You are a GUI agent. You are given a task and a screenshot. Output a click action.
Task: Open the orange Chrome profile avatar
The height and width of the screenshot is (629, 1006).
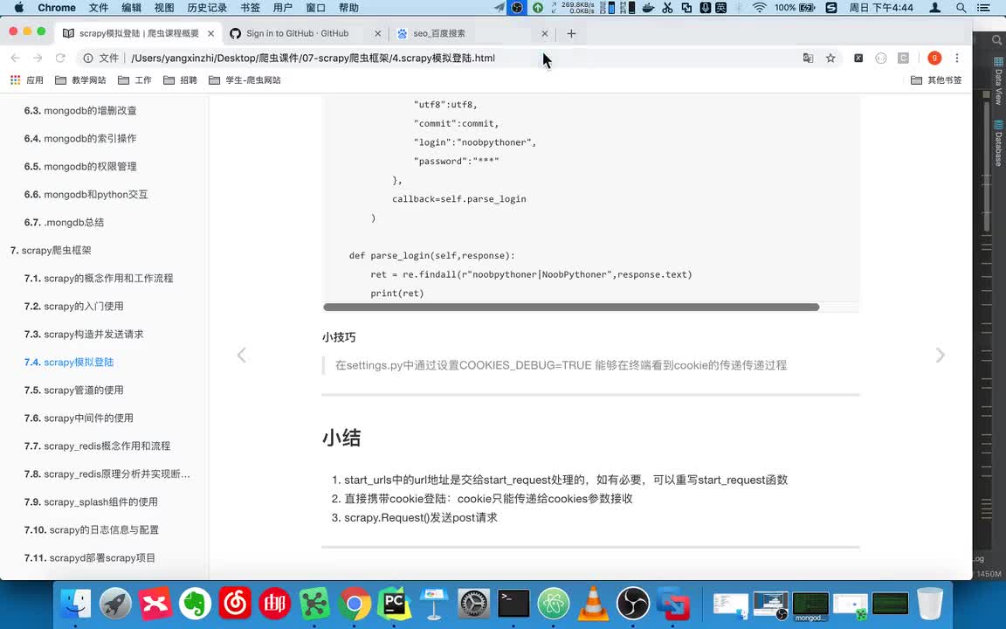click(x=934, y=58)
